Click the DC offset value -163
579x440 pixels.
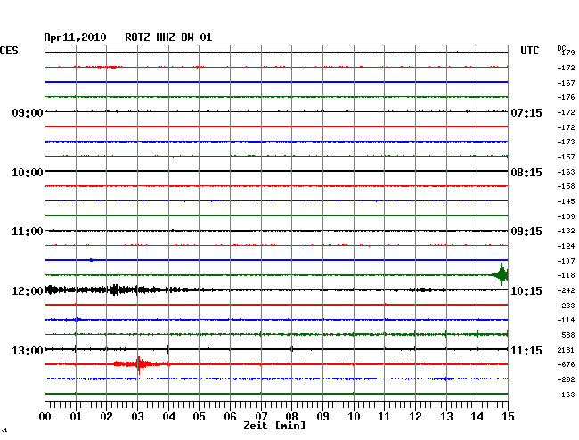pos(566,172)
